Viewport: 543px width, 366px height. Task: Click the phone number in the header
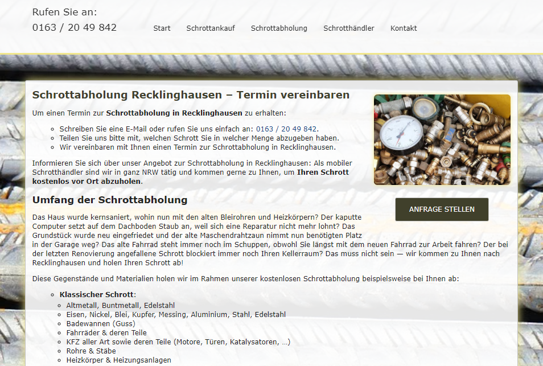pyautogui.click(x=75, y=27)
